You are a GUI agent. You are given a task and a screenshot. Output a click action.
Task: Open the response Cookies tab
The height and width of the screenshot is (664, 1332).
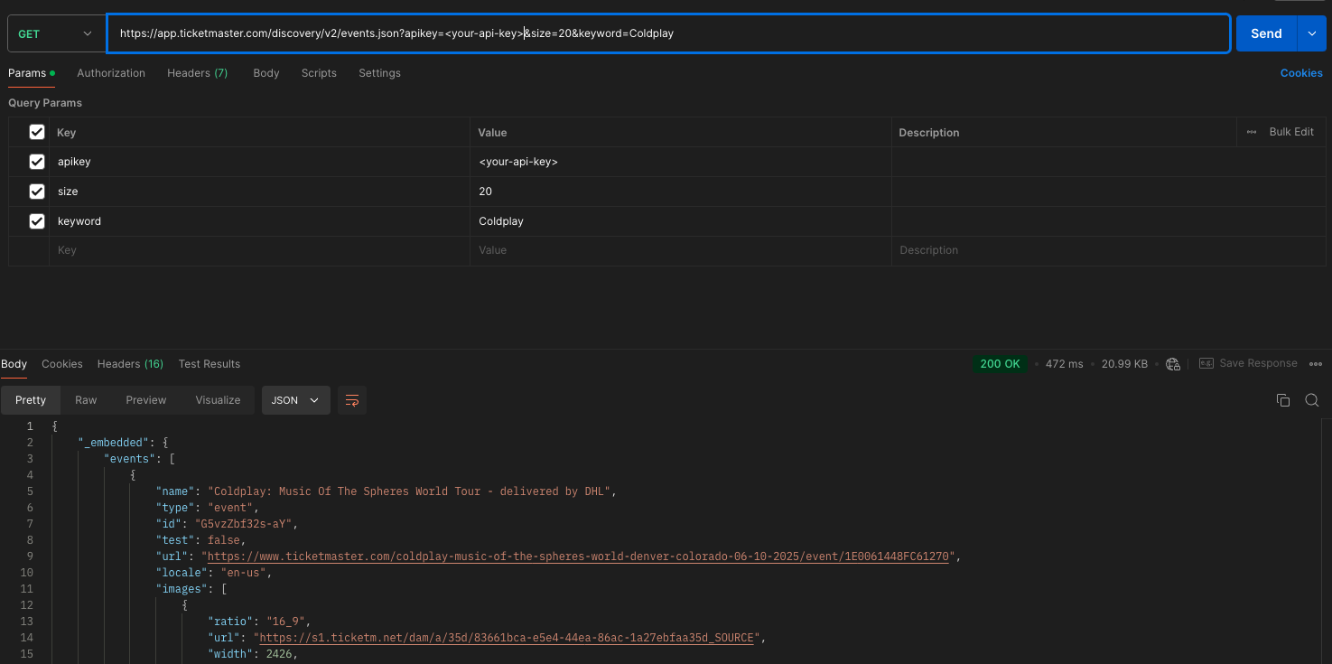pyautogui.click(x=62, y=364)
